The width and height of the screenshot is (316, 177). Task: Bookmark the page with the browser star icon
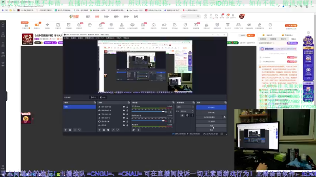(x=283, y=6)
